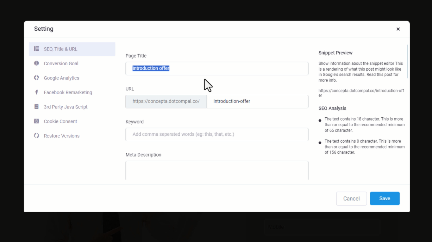
Task: Click the Meta Description text area
Action: (217, 170)
